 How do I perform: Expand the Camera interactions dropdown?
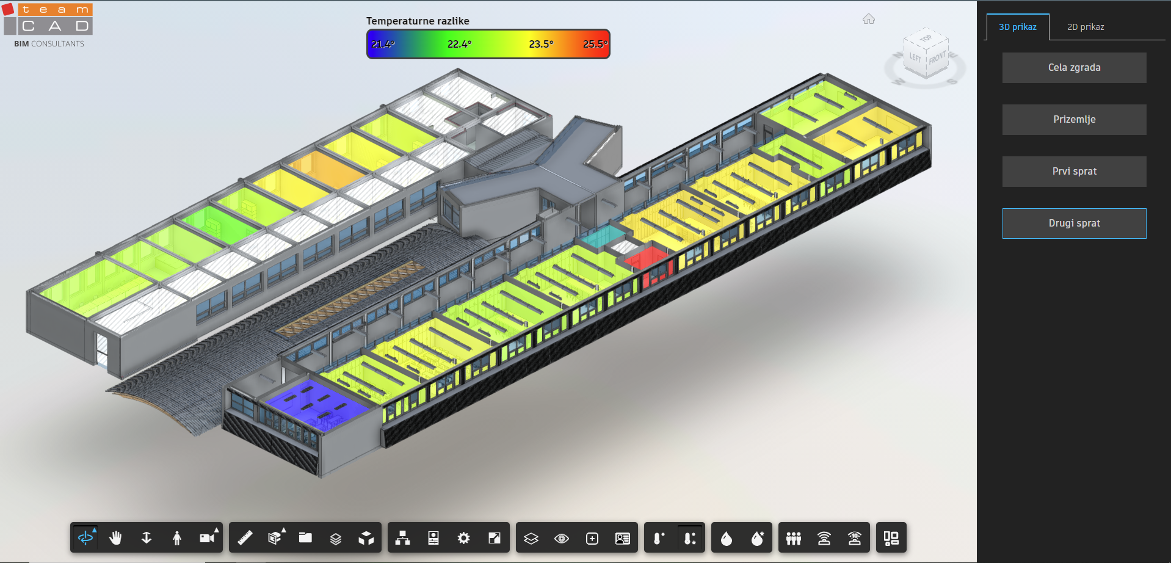click(208, 538)
